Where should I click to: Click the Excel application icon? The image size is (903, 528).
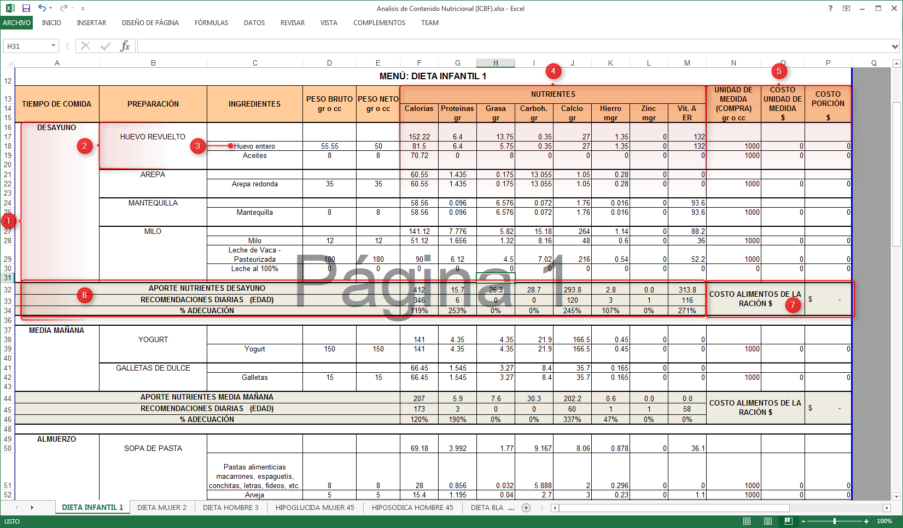tap(10, 8)
